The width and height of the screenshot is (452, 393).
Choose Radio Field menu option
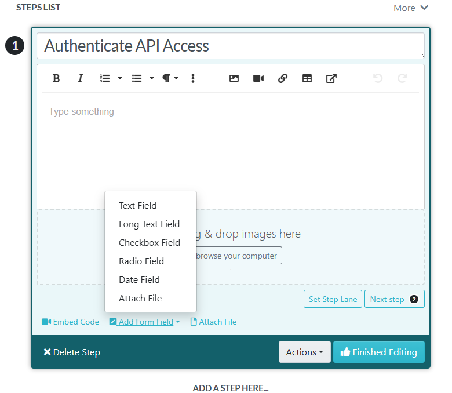pyautogui.click(x=141, y=261)
